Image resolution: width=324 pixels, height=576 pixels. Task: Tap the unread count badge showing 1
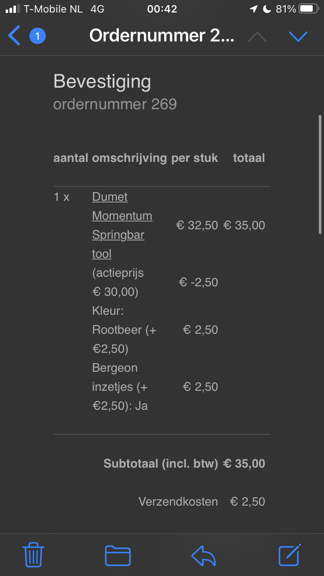(x=38, y=36)
